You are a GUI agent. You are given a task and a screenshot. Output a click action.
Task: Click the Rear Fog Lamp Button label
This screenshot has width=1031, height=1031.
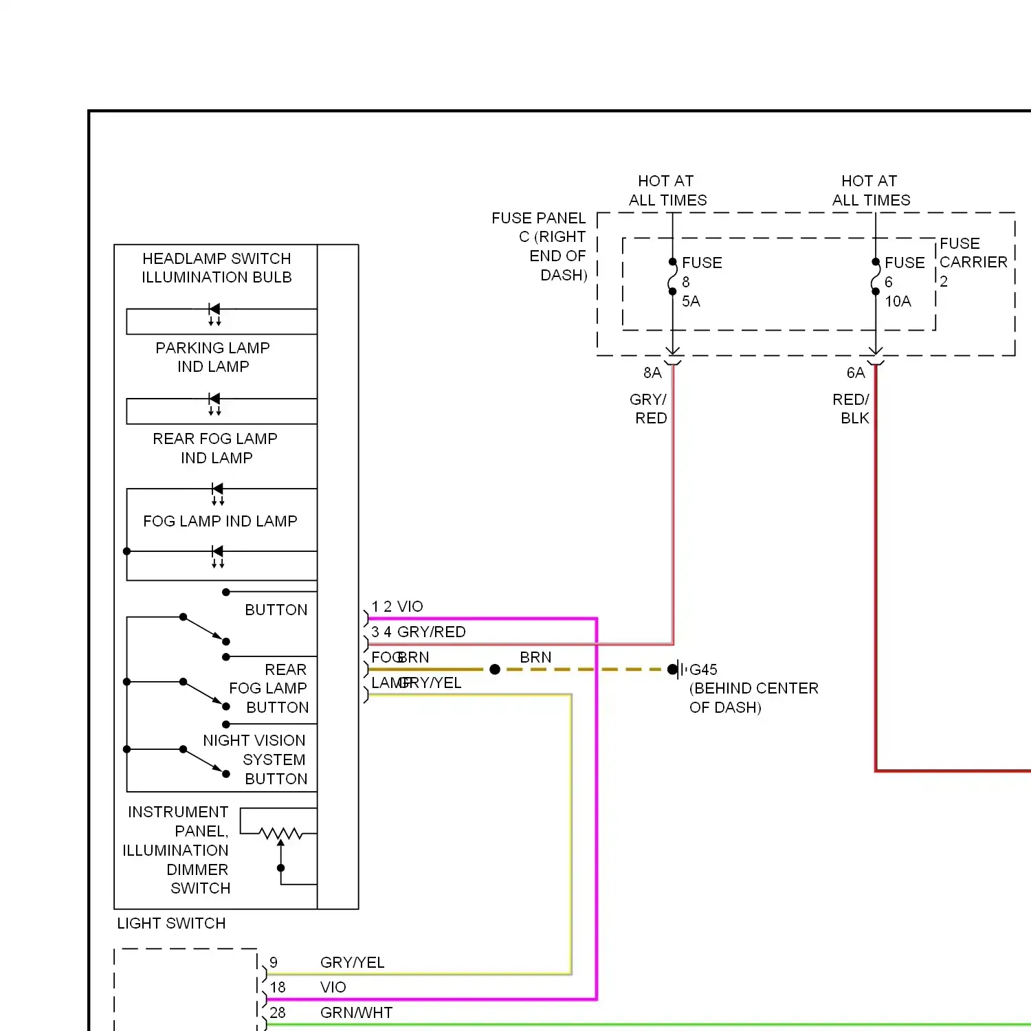[269, 688]
